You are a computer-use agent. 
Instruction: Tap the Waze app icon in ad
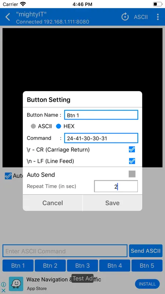pos(16,284)
